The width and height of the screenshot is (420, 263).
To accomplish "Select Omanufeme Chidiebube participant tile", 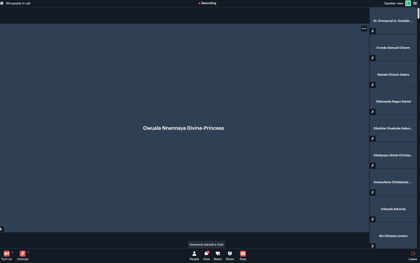I will point(393,182).
